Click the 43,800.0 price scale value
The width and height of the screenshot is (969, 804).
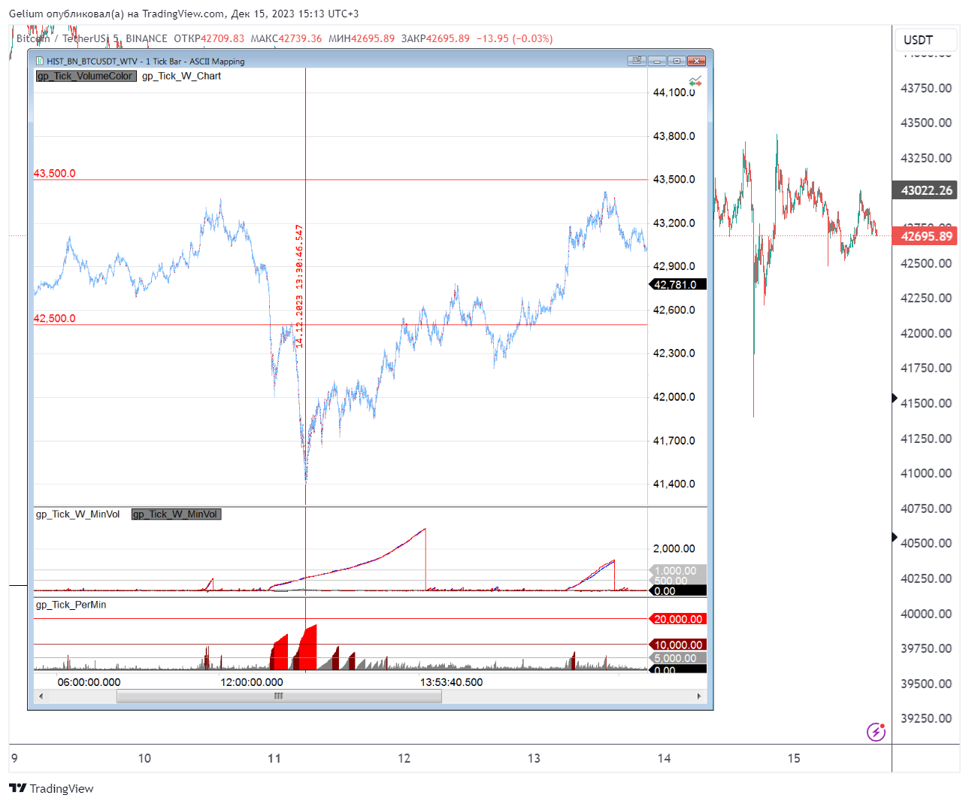[674, 136]
